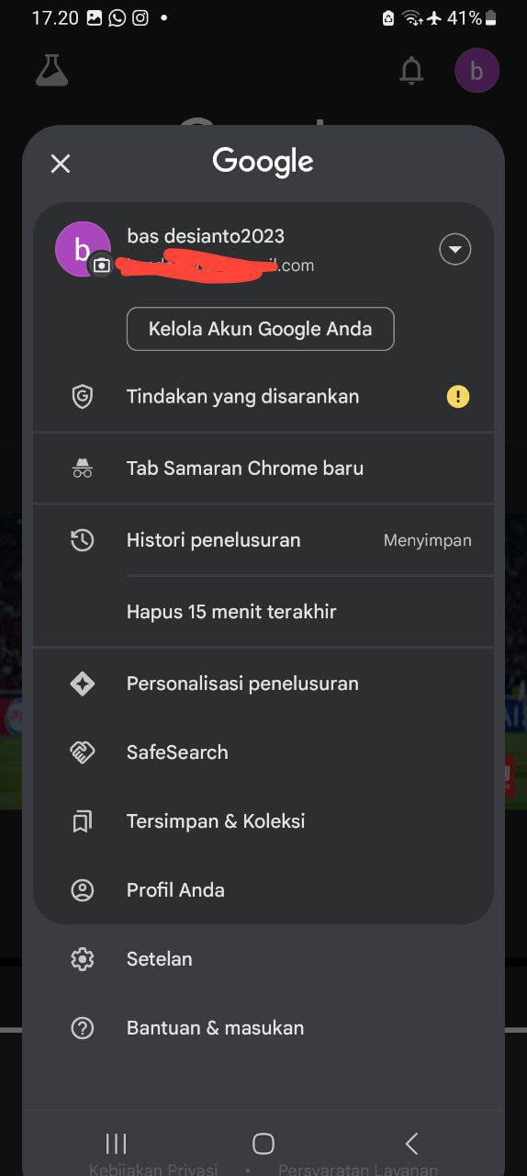Close the Google account panel

click(x=61, y=164)
